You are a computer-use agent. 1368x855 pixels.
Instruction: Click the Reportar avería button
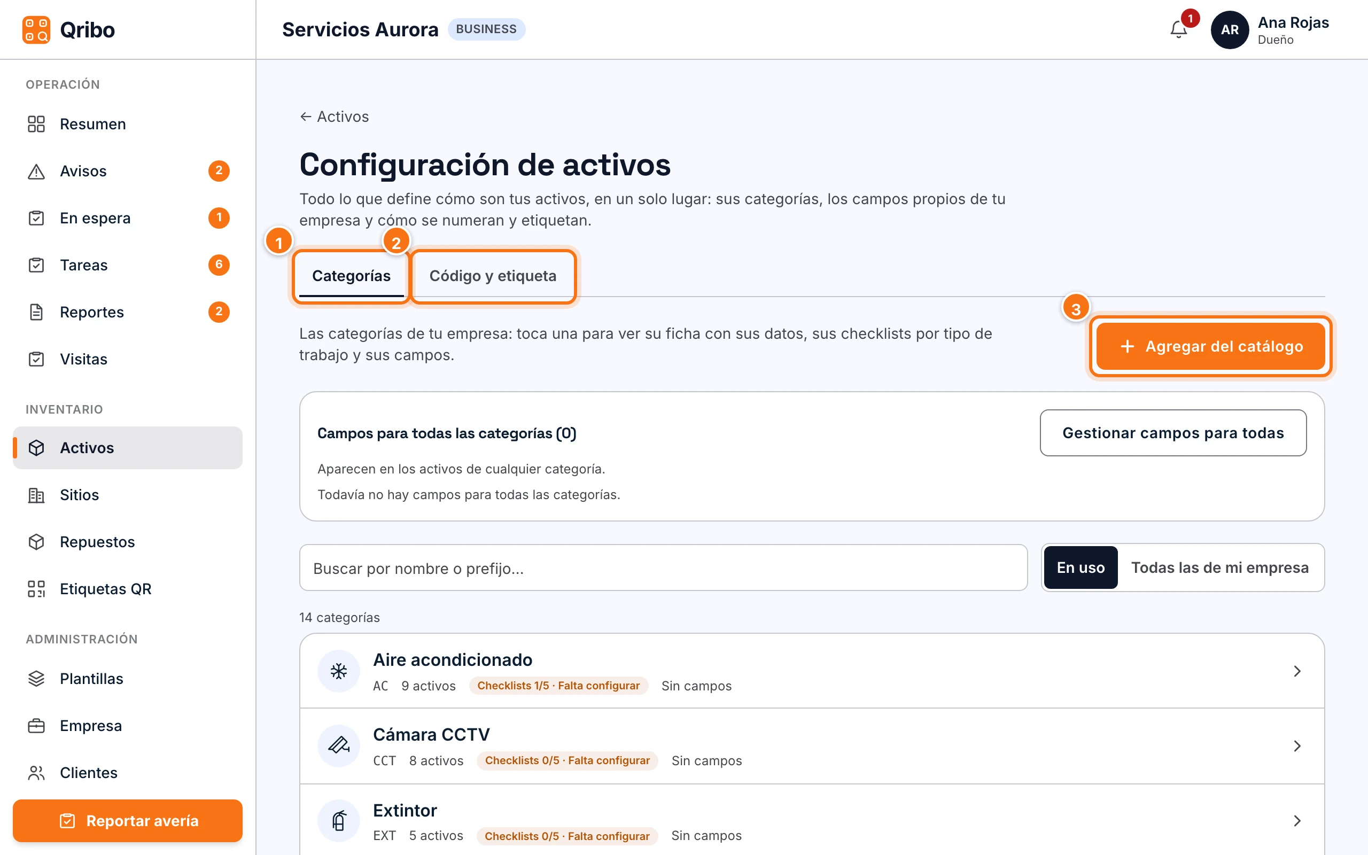pyautogui.click(x=128, y=820)
